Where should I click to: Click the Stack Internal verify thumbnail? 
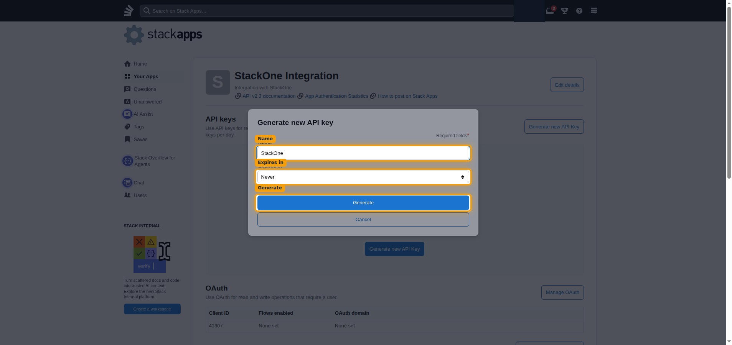152,255
